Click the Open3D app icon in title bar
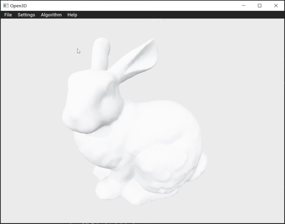This screenshot has height=224, width=285. click(6, 6)
